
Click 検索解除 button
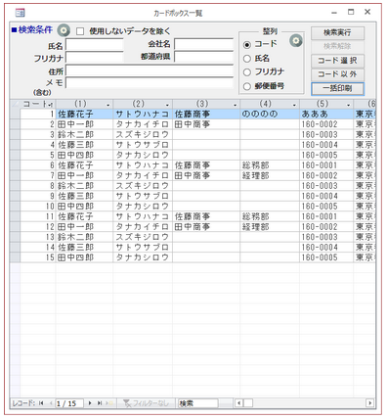pos(337,46)
